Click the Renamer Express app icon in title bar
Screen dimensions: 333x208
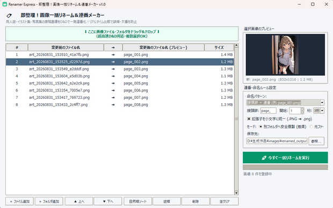click(5, 4)
